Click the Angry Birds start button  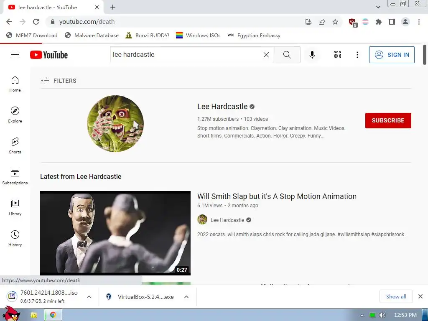click(x=11, y=314)
